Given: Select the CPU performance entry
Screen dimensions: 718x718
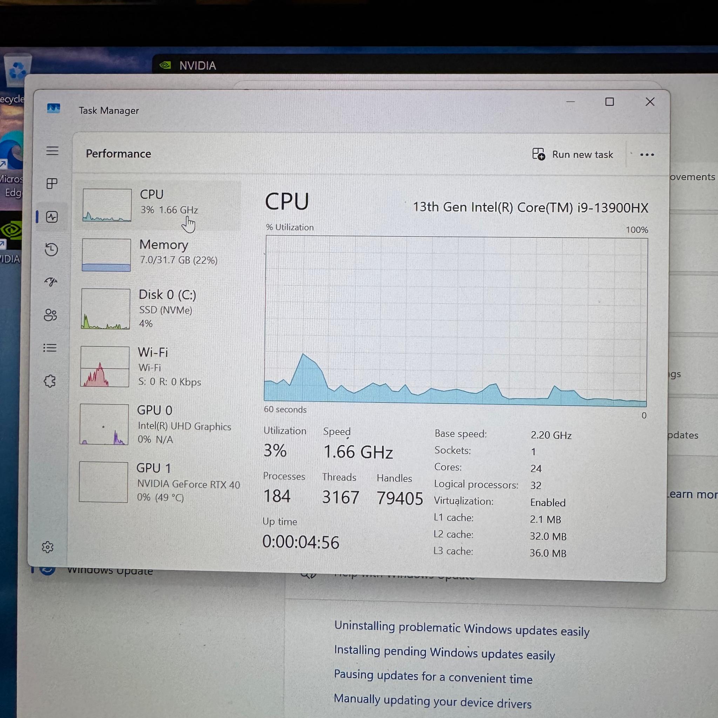Looking at the screenshot, I should [158, 205].
